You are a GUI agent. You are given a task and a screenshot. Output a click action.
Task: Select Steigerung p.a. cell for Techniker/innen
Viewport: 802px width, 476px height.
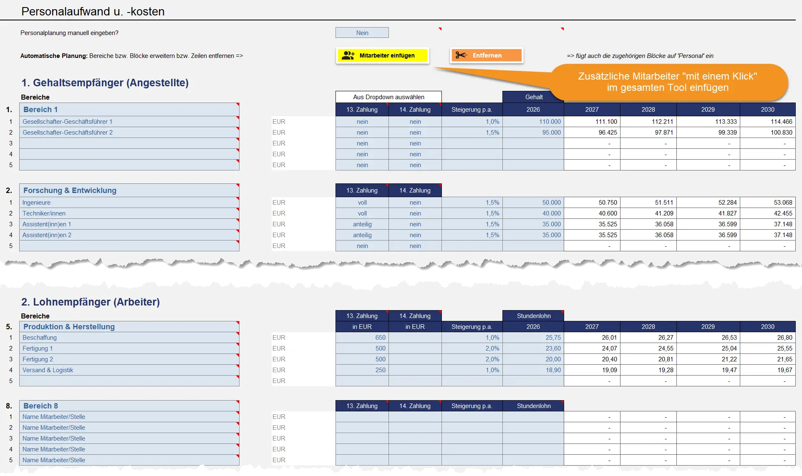(x=472, y=213)
